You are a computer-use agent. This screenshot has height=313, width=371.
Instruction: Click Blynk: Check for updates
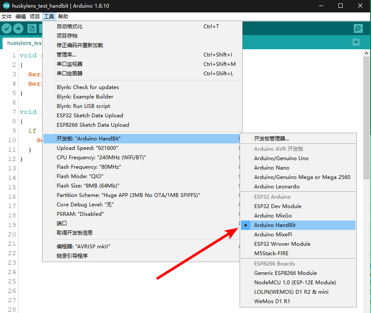click(x=142, y=87)
